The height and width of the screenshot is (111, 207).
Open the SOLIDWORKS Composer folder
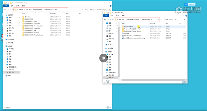point(32,24)
